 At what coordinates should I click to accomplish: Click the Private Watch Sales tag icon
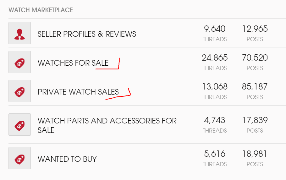tap(19, 91)
